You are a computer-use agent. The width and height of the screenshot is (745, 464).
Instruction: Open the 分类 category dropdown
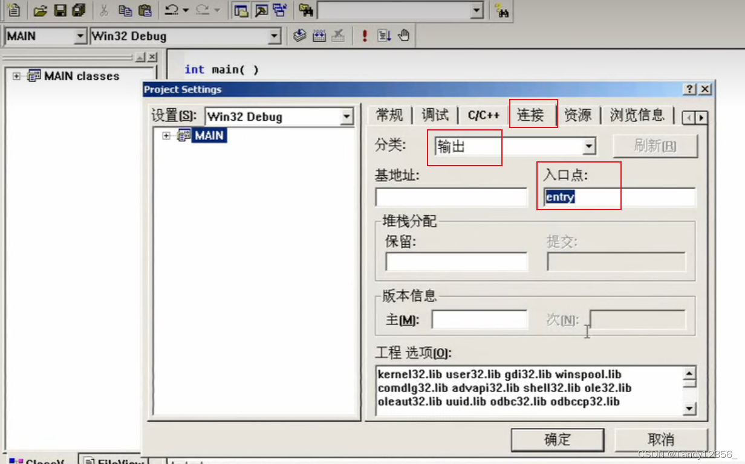click(x=590, y=146)
